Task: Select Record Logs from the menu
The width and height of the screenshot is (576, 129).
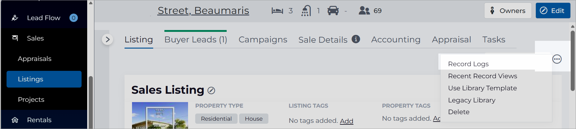Action: click(x=468, y=64)
